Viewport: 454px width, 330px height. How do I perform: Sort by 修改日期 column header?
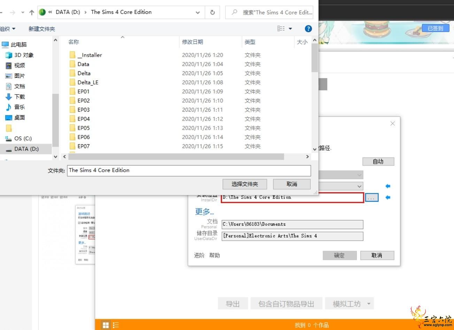(x=192, y=42)
